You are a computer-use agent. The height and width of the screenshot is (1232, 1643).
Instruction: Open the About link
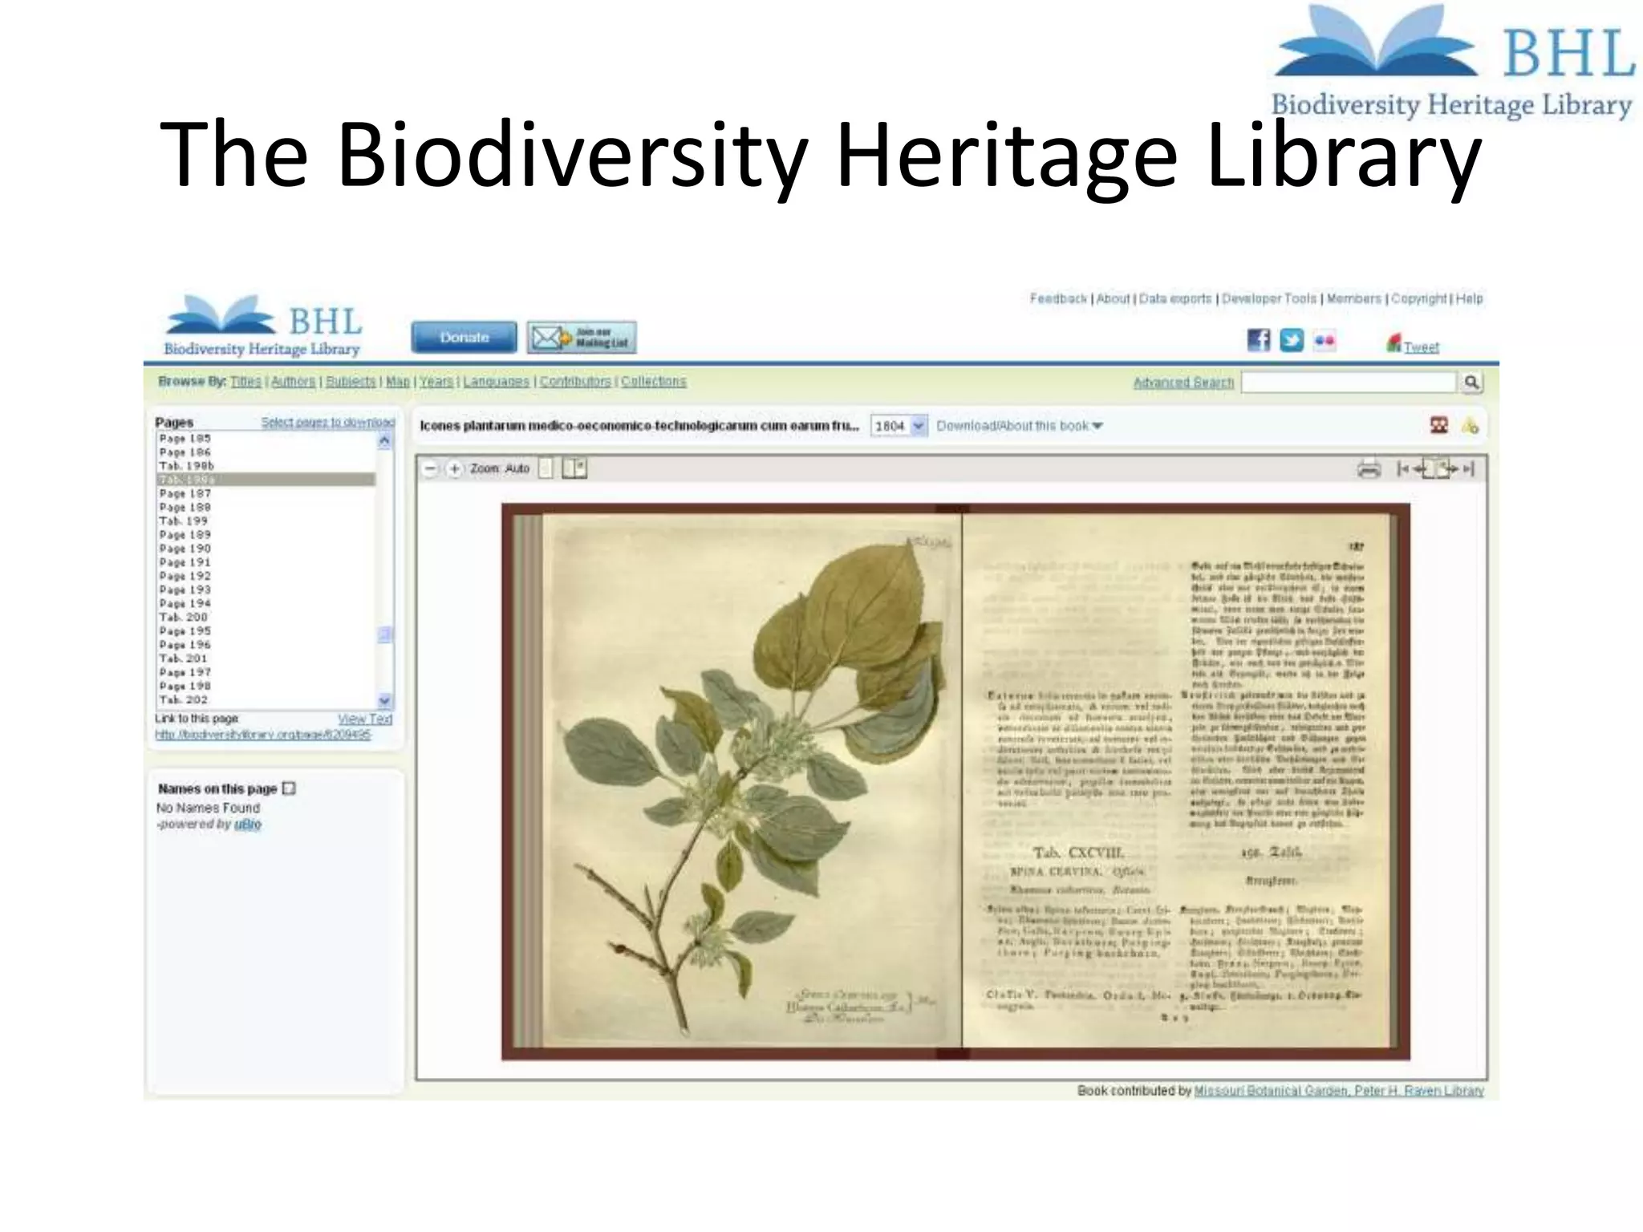coord(1113,298)
